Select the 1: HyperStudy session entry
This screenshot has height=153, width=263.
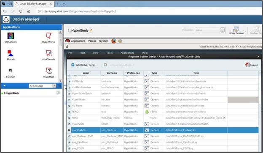[11, 93]
